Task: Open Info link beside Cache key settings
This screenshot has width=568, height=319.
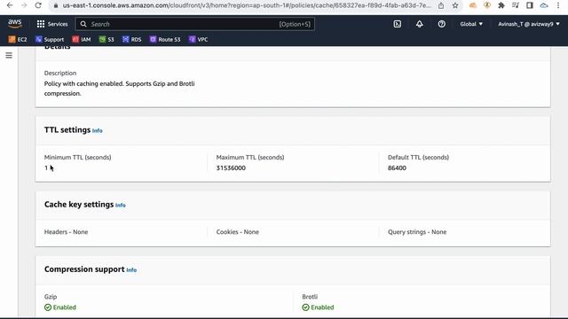Action: tap(121, 205)
